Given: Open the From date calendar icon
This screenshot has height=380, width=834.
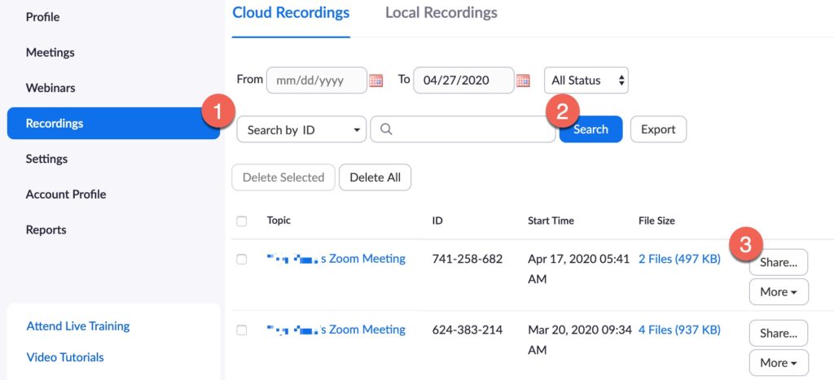Looking at the screenshot, I should point(376,81).
